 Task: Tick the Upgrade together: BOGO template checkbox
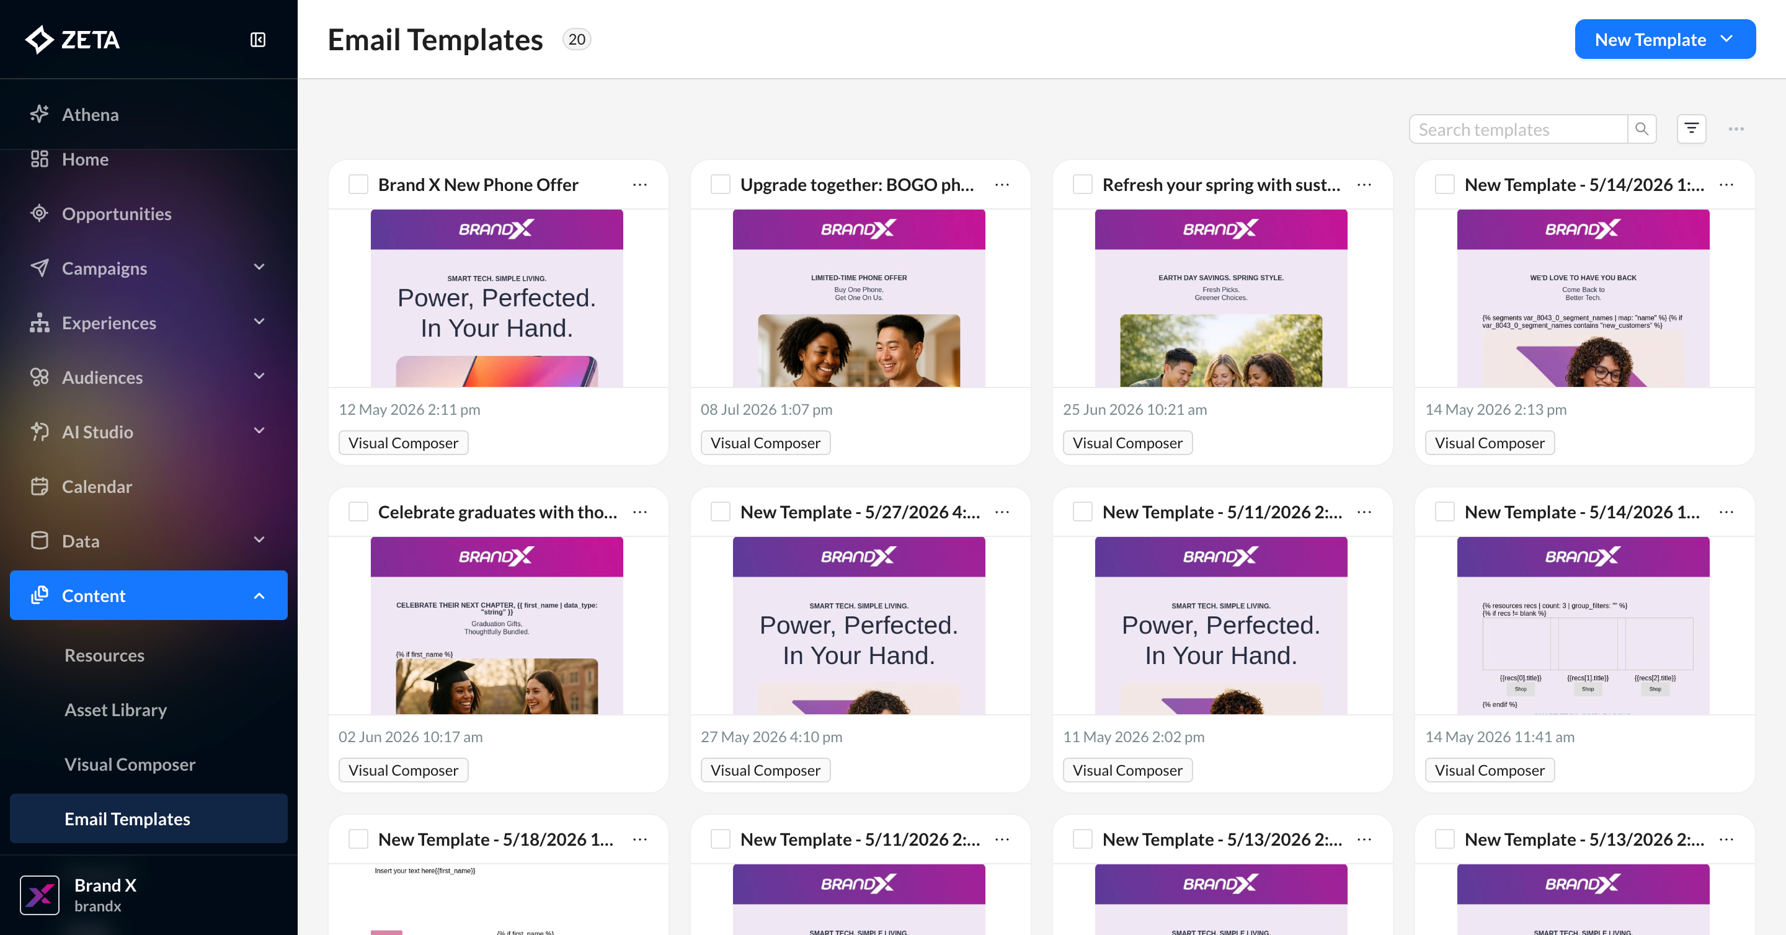721,184
